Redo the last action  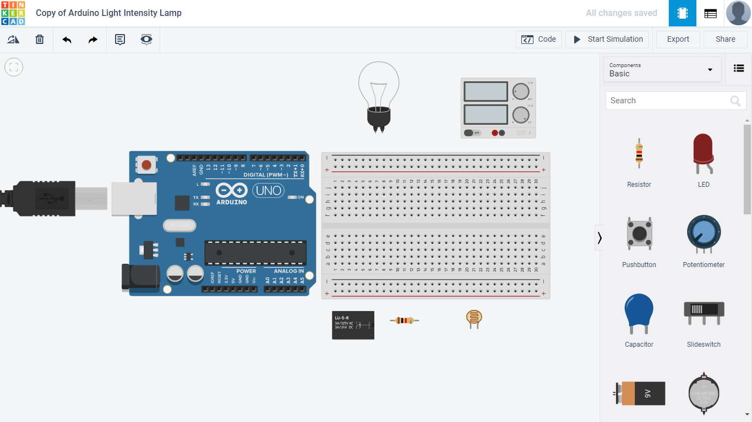pos(93,40)
